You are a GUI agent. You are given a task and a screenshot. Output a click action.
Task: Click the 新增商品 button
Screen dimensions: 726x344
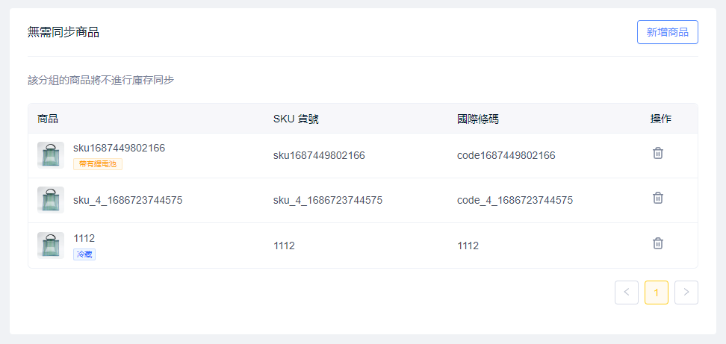[667, 32]
